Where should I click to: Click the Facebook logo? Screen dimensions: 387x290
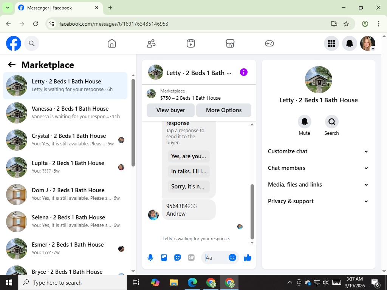(14, 44)
